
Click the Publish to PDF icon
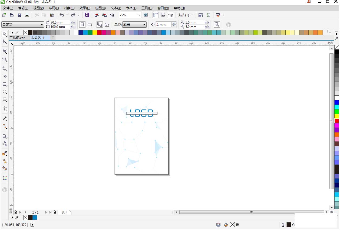[x=112, y=15]
